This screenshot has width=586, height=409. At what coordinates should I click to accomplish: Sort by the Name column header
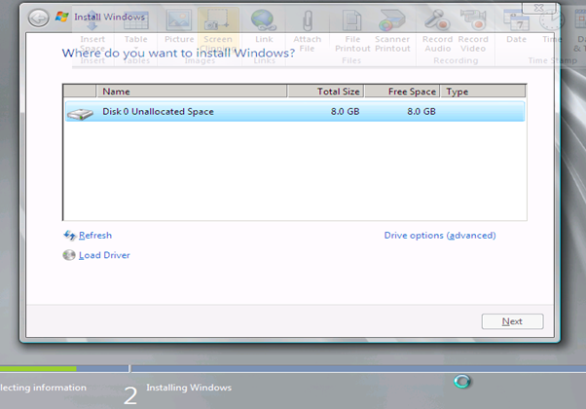tap(192, 92)
